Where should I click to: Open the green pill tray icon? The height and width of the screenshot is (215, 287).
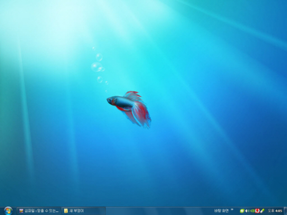pos(262,211)
